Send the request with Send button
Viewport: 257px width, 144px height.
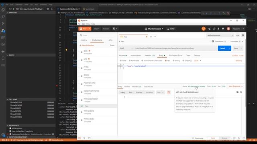coord(222,48)
